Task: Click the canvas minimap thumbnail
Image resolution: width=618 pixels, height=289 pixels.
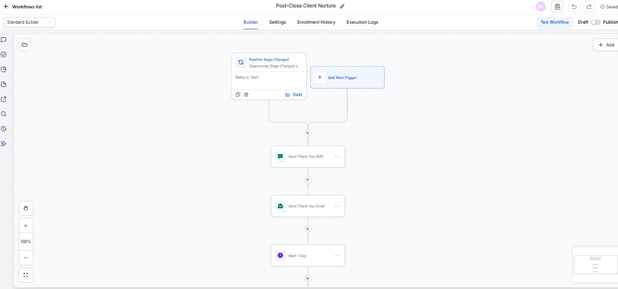Action: (595, 264)
